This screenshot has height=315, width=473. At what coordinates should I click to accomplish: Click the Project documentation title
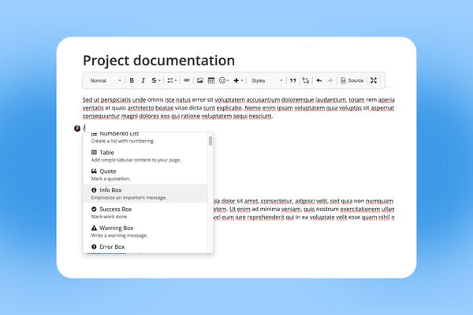[x=158, y=61]
